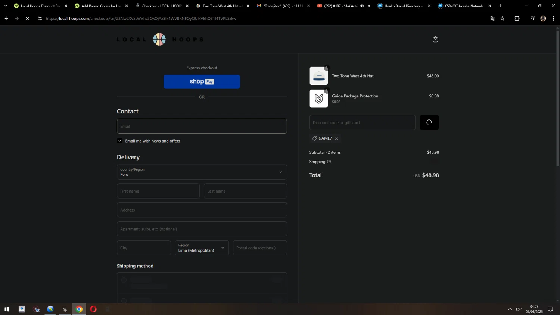Open the browser extensions puzzle icon
560x315 pixels.
517,18
